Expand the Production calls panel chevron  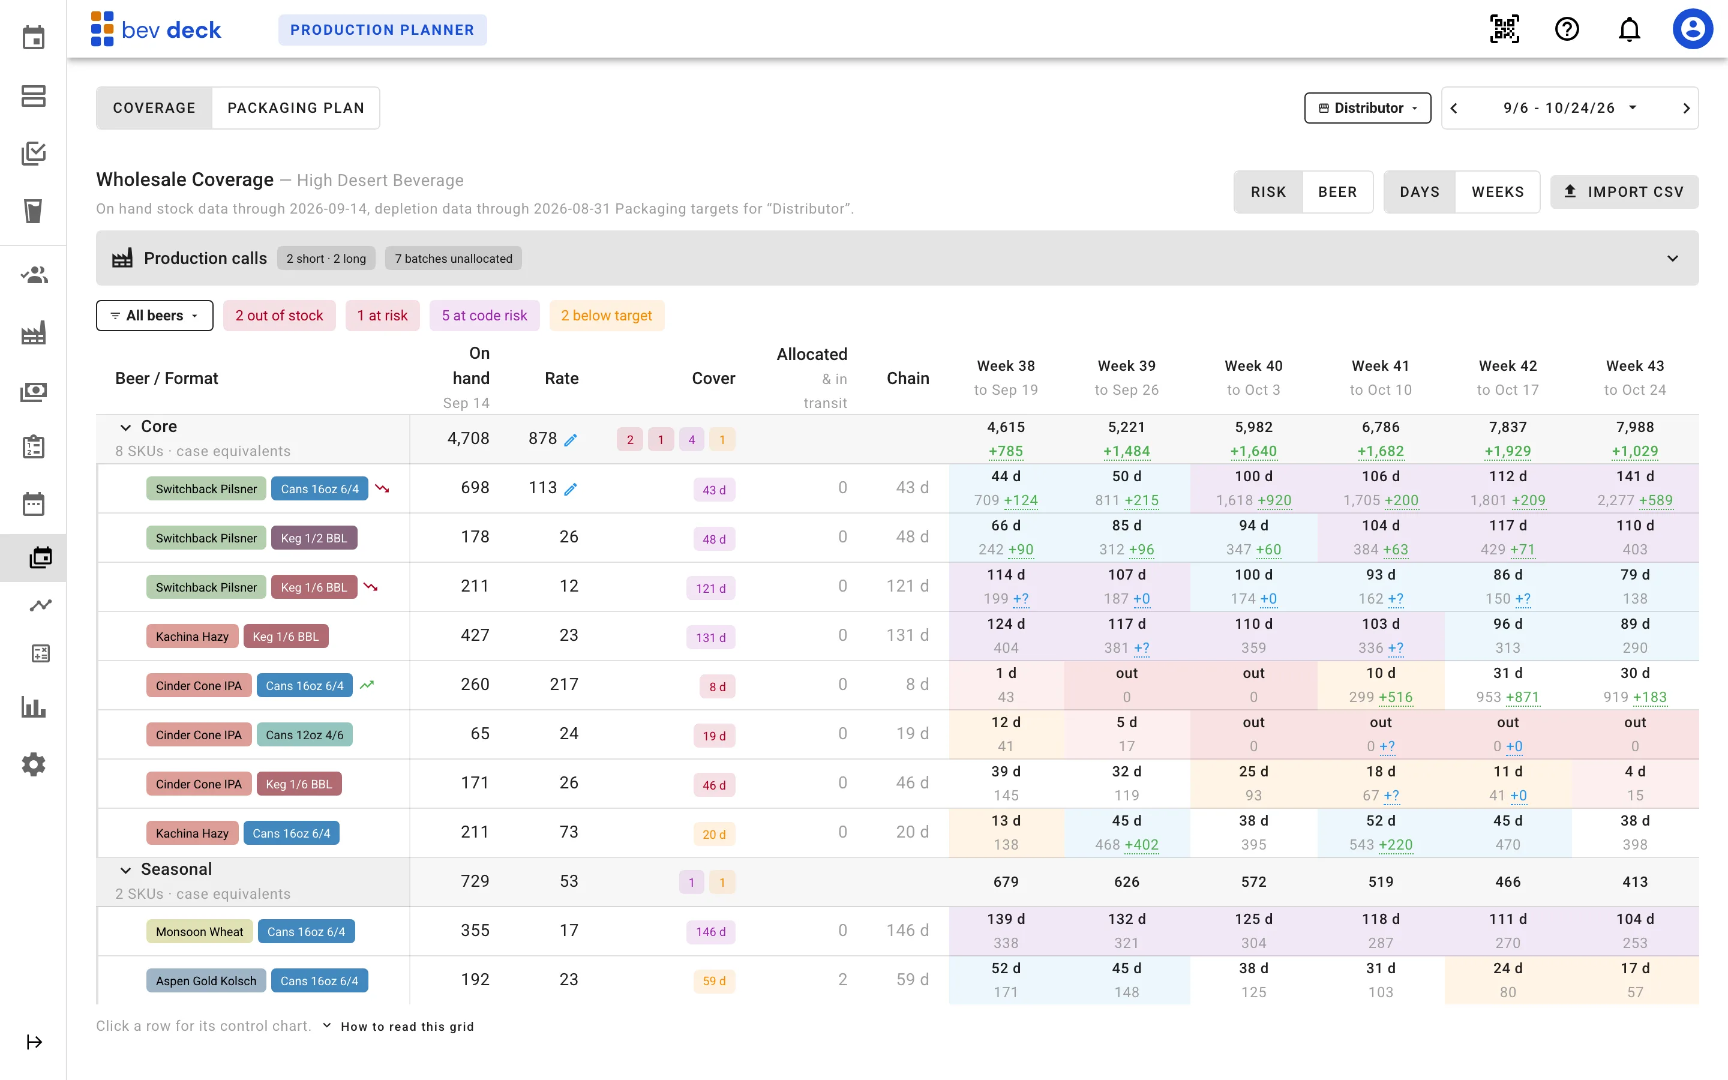pos(1672,259)
